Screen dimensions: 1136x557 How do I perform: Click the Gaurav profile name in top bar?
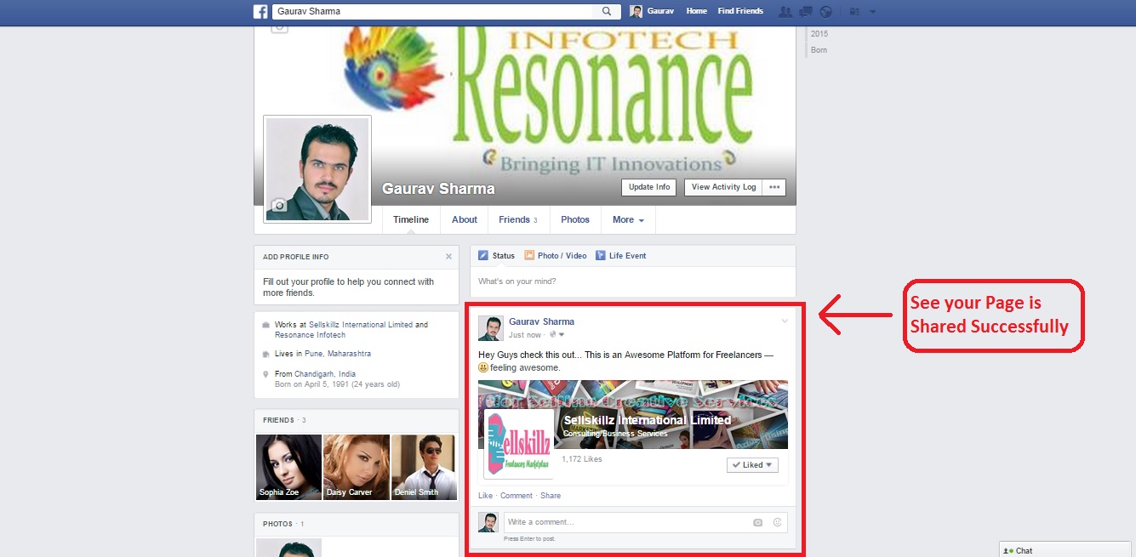point(661,11)
